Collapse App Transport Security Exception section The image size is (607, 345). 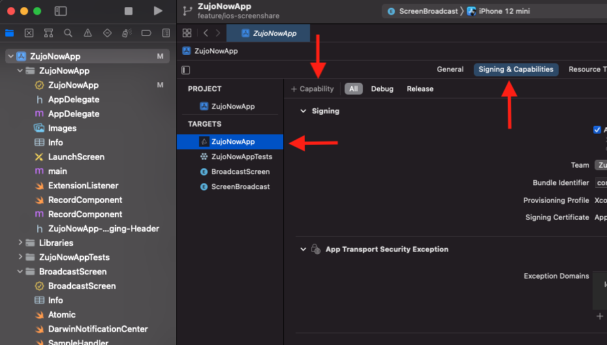point(303,249)
